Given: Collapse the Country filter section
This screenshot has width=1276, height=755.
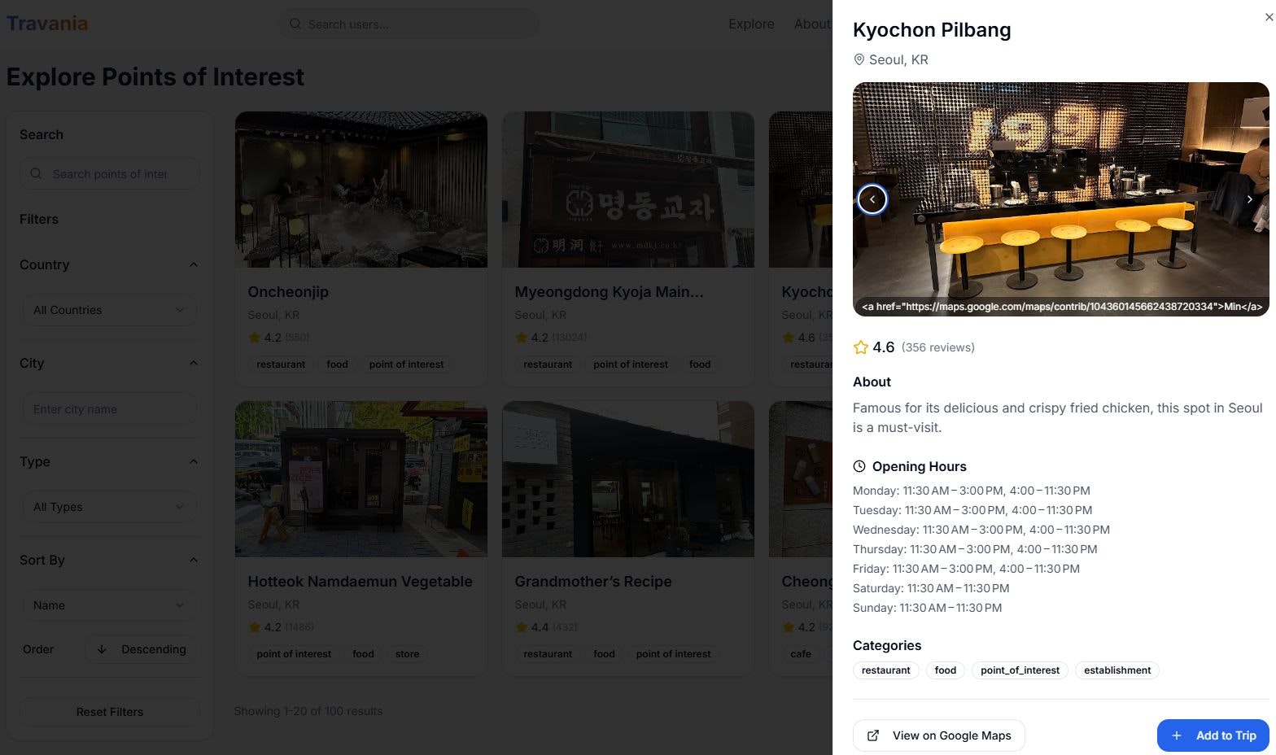Looking at the screenshot, I should click(194, 264).
